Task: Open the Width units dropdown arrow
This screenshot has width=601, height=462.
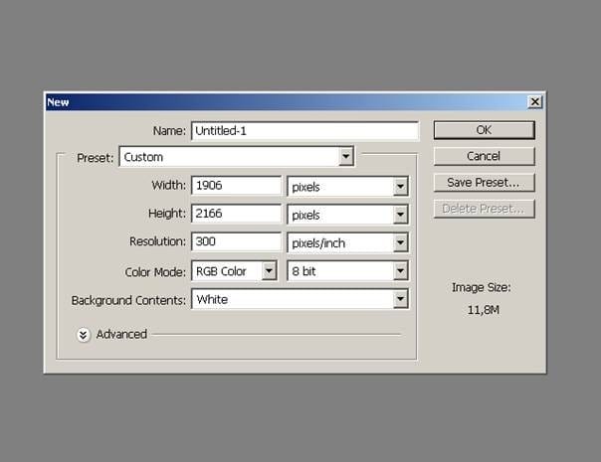Action: click(400, 187)
